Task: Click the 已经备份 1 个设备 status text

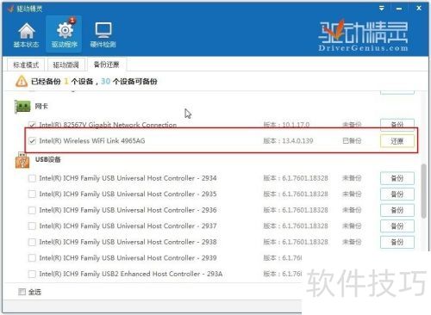Action: pos(62,82)
